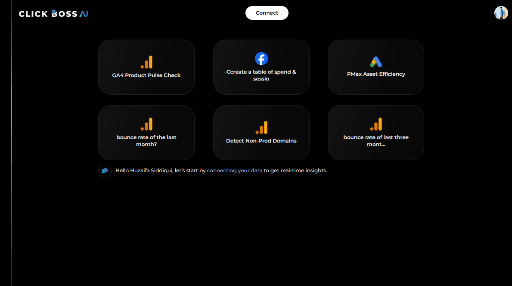Select the 'GA4 Product Pulse Check' prompt label
Screen dimensions: 512x286
point(146,75)
